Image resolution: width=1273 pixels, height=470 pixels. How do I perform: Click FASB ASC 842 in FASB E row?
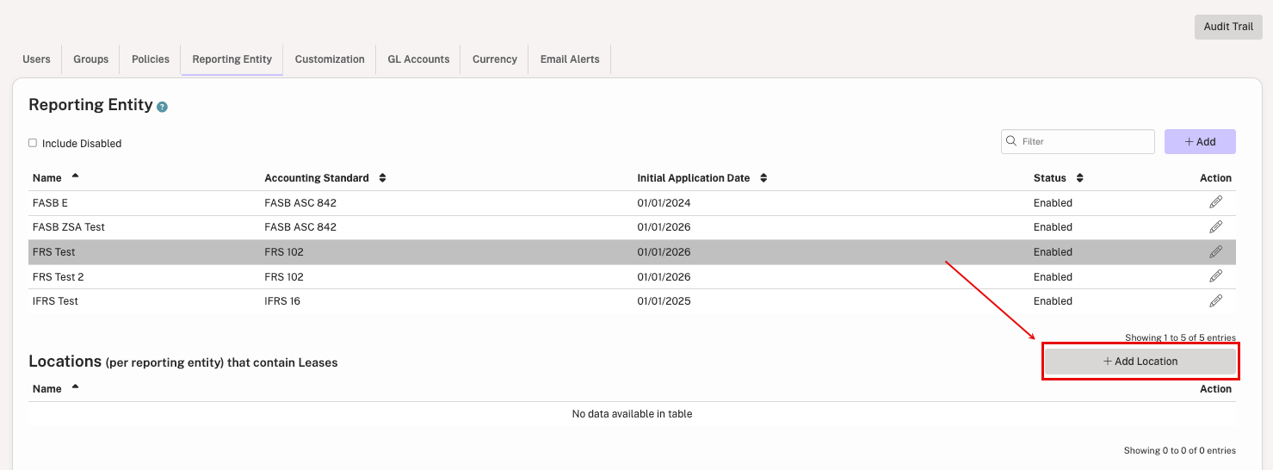(300, 203)
